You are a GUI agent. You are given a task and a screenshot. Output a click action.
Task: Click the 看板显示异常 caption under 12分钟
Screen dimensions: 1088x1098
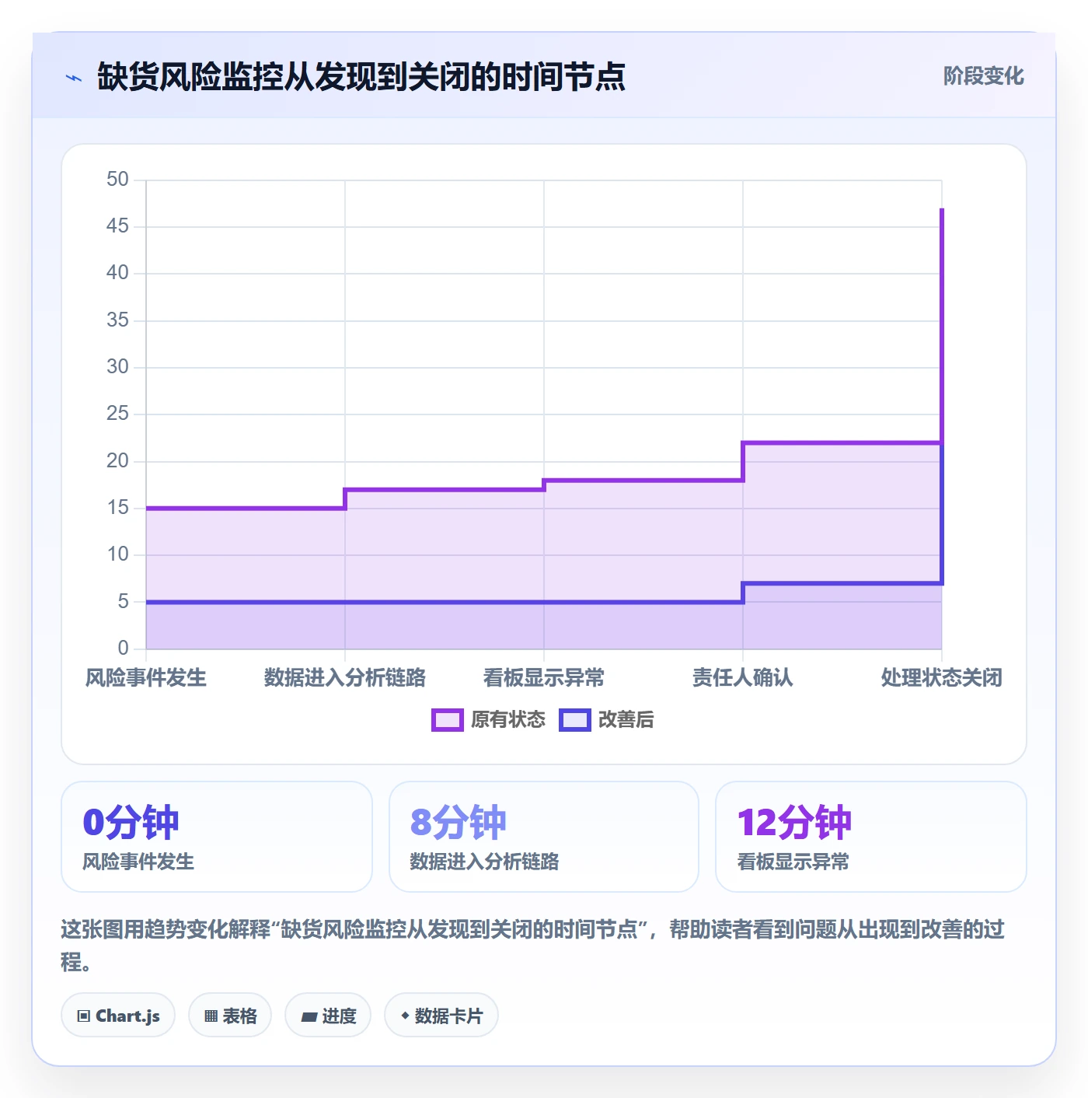coord(793,862)
